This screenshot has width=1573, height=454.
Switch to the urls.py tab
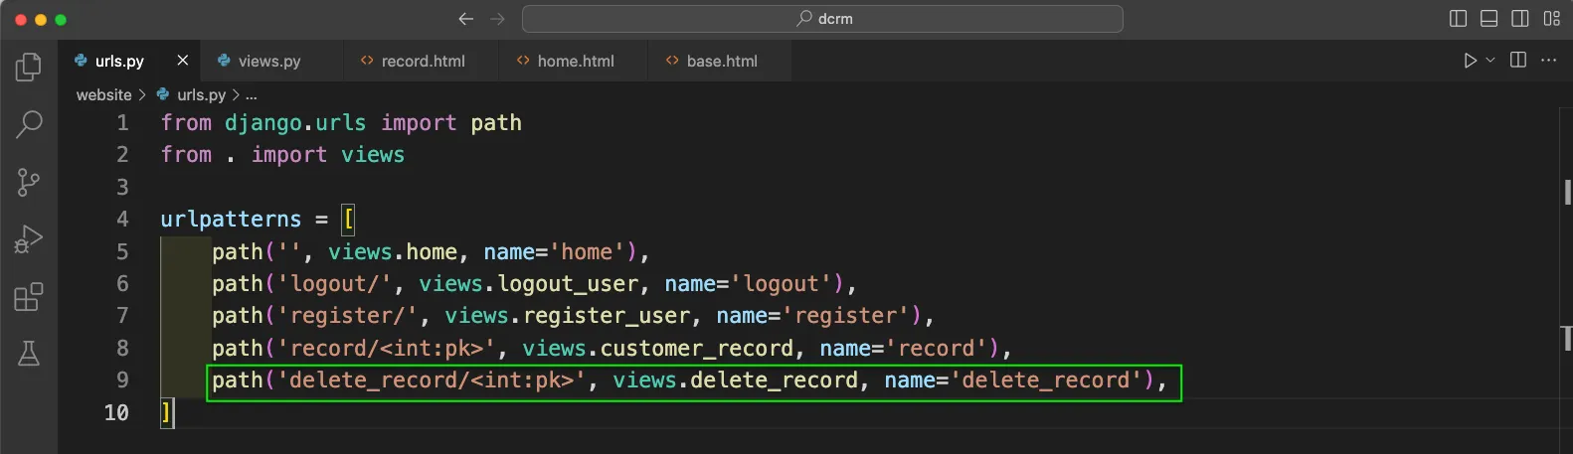click(119, 61)
